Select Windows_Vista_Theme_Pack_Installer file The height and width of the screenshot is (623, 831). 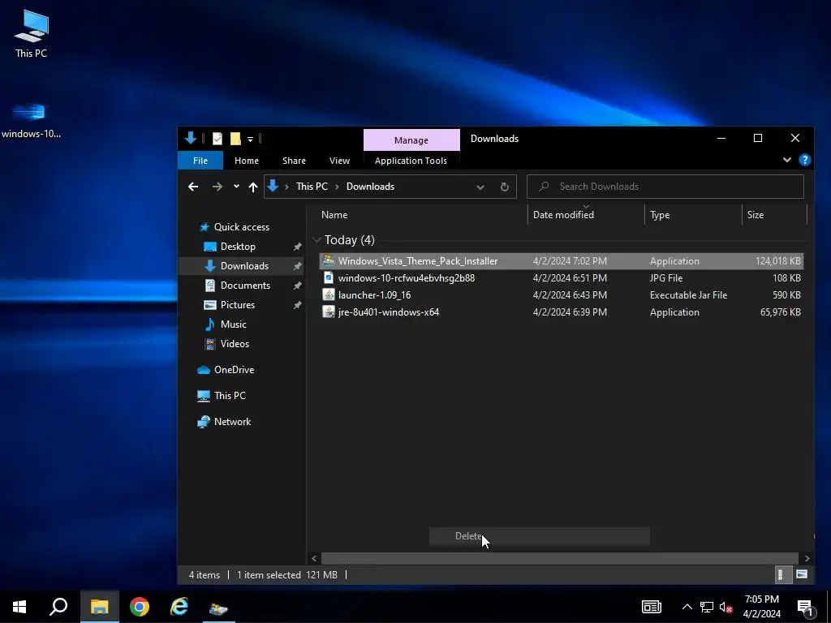click(562, 261)
